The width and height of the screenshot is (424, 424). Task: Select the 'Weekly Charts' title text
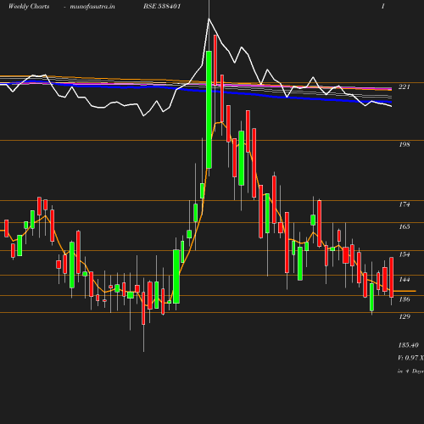click(29, 6)
